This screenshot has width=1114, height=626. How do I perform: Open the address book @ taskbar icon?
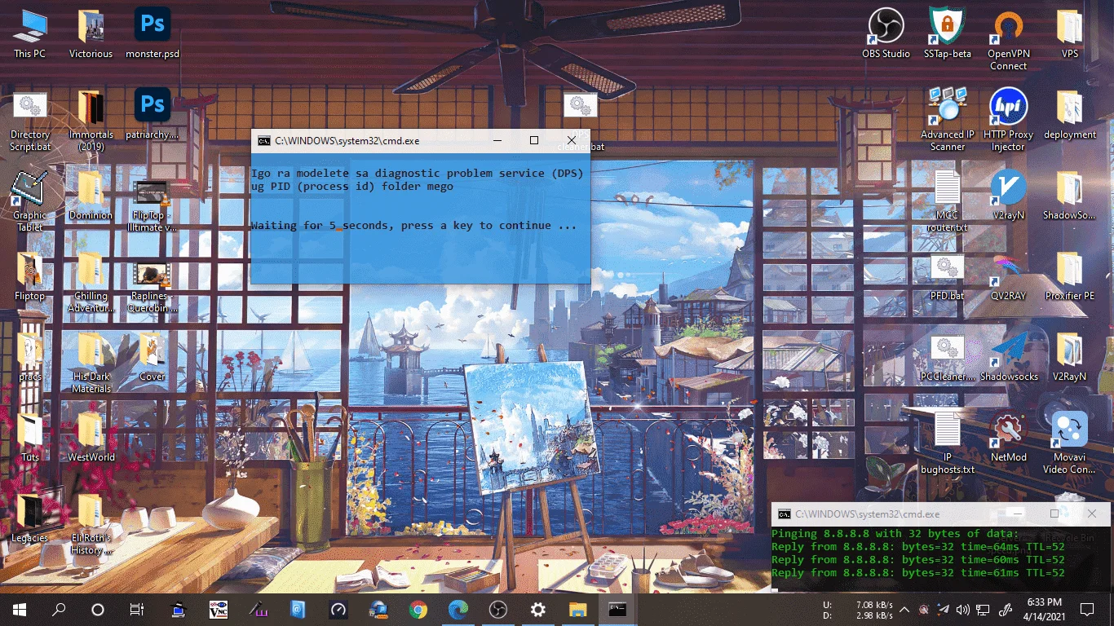tap(298, 609)
